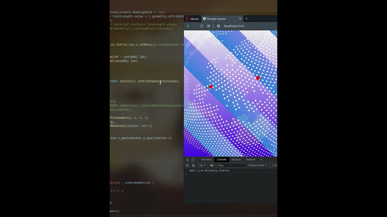Show the console sidebar
The height and width of the screenshot is (217, 387).
(x=187, y=165)
